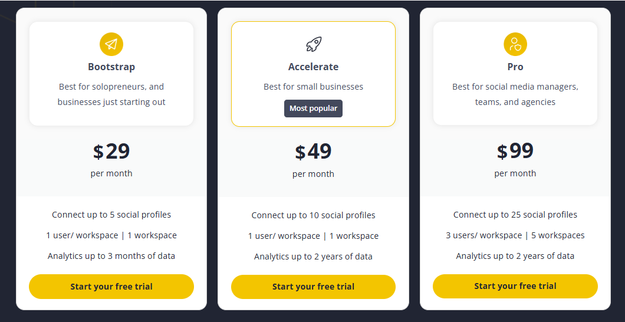Screen dimensions: 625x322
Task: Select the Bootstrap plan title
Action: [111, 67]
